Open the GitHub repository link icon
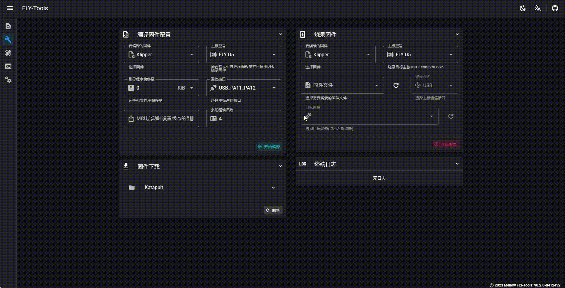This screenshot has height=288, width=565. (x=555, y=8)
